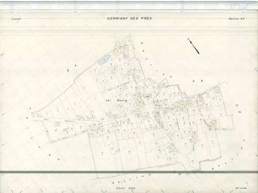Screen dimensions: 258x193
Task: Click the map title "GERMIGNY DES PRES"
Action: (x=130, y=19)
